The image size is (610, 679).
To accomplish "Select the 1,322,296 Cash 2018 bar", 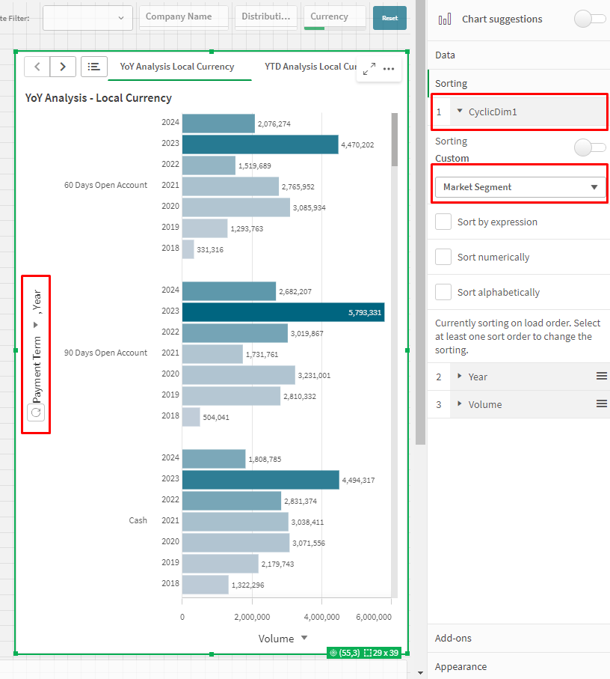I will [x=206, y=585].
